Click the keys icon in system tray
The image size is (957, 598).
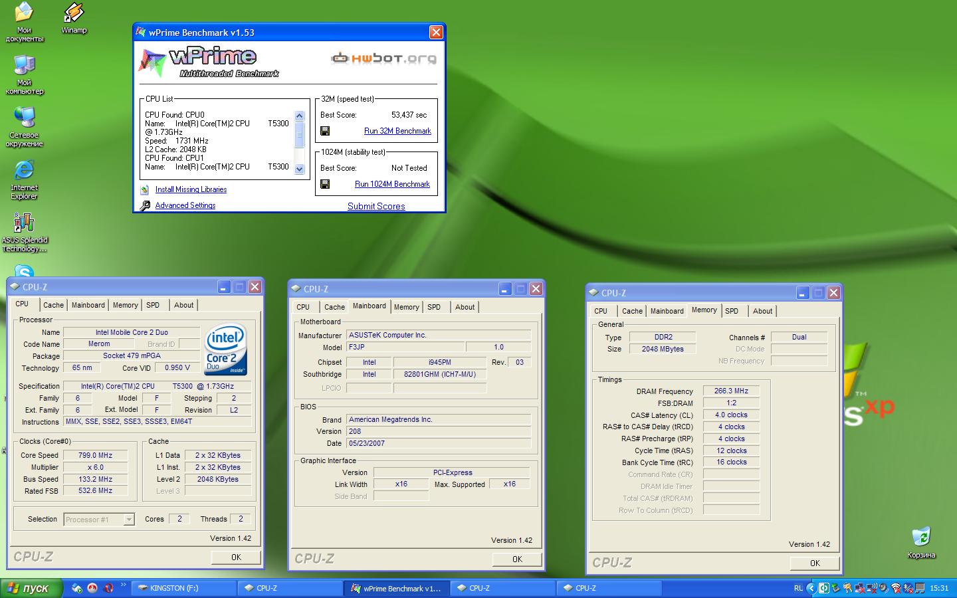point(847,588)
